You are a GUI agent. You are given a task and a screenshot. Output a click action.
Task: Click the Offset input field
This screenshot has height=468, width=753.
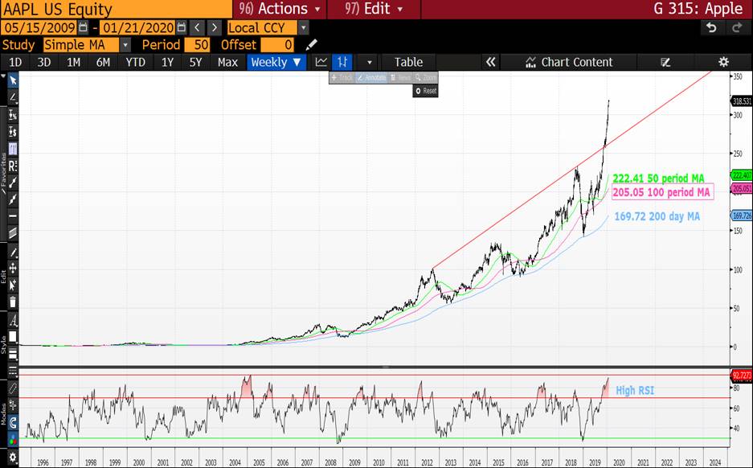[x=277, y=45]
